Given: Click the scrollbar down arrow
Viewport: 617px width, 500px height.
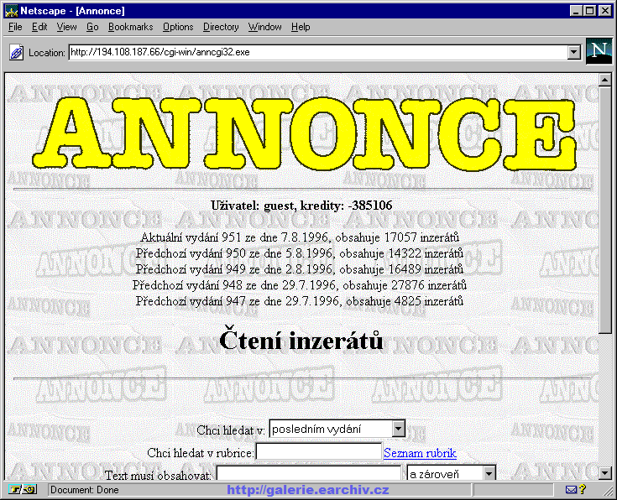Looking at the screenshot, I should point(604,473).
